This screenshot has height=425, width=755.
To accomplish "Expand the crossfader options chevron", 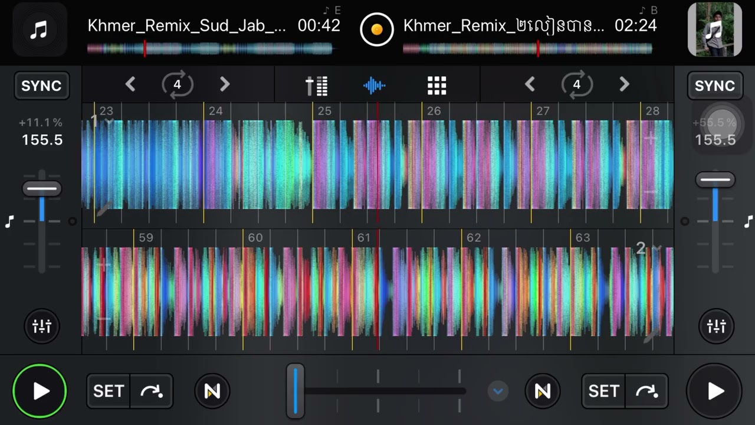I will tap(498, 391).
